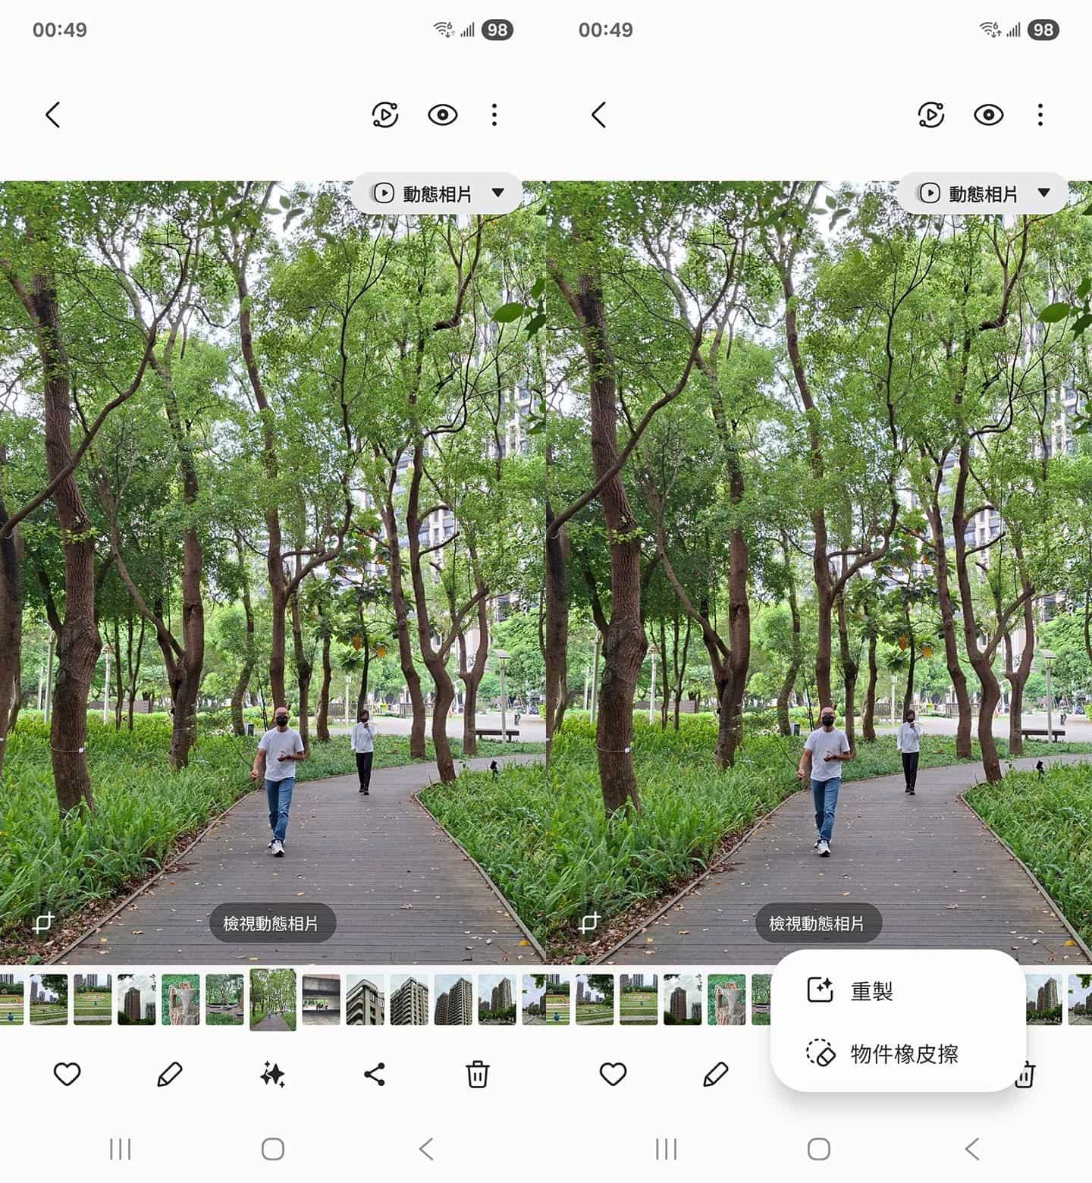Choose 重製 from the popup menu

point(898,990)
